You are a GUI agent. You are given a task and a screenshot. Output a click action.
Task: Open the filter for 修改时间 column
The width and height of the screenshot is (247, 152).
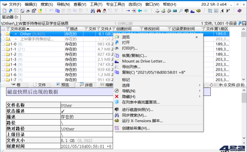pos(141,29)
